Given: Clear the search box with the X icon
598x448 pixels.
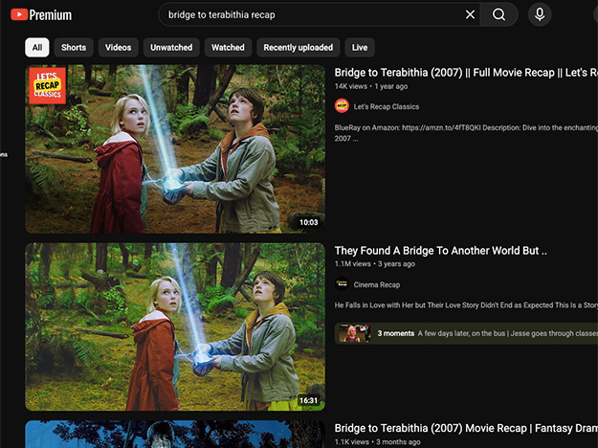Looking at the screenshot, I should pyautogui.click(x=470, y=14).
